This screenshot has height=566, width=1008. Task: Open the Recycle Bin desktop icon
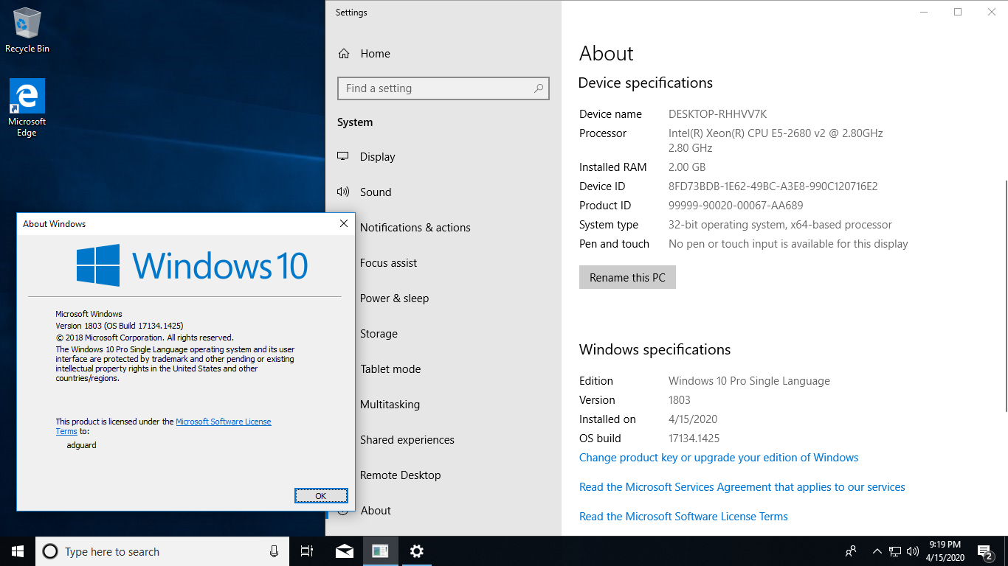tap(27, 31)
